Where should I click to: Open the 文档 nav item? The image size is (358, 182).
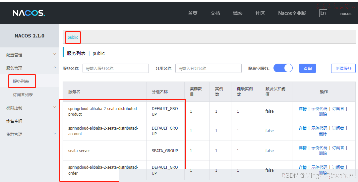[x=215, y=13]
